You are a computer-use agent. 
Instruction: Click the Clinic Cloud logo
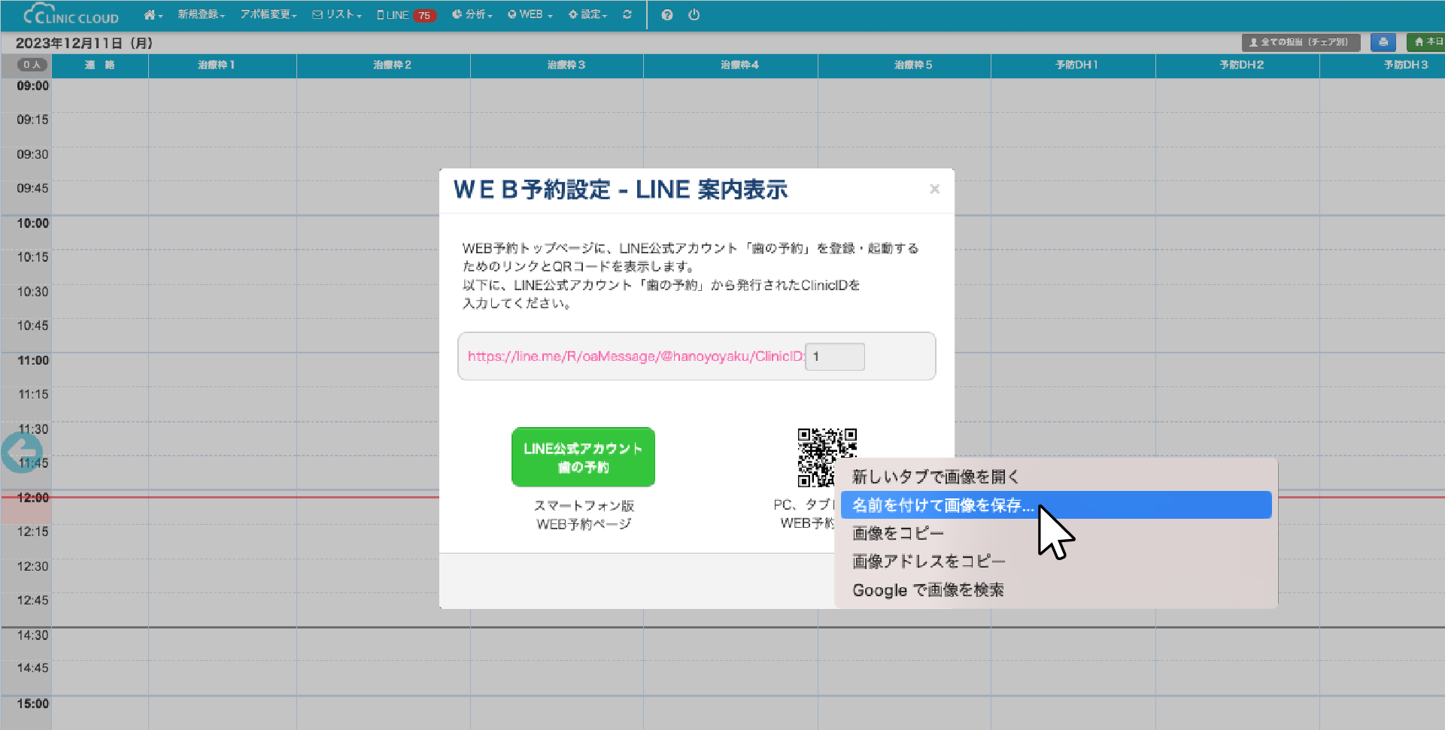coord(71,15)
